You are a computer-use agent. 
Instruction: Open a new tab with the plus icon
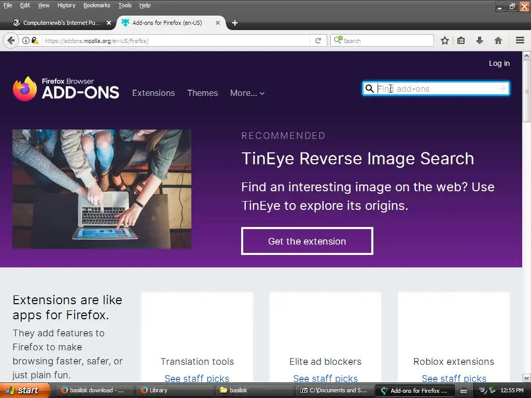[235, 23]
